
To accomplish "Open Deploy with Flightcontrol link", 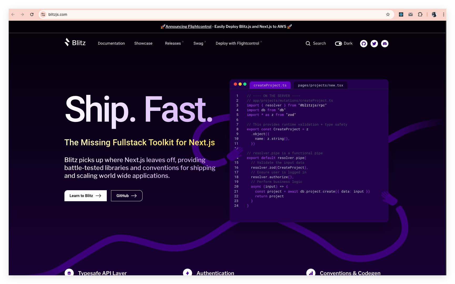I will click(239, 43).
